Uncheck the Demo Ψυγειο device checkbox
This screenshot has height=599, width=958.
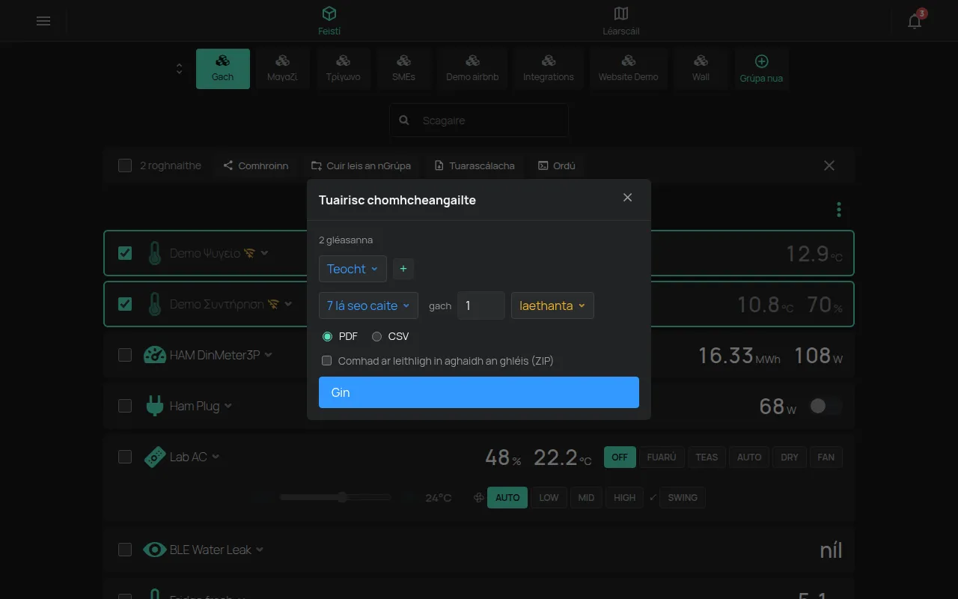(x=125, y=253)
